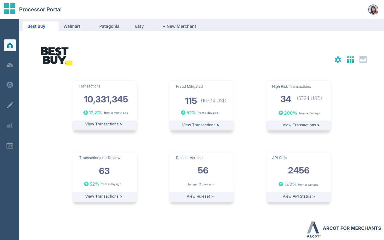Click the profile avatar thumbnail
Image resolution: width=384 pixels, height=240 pixels.
pyautogui.click(x=373, y=9)
